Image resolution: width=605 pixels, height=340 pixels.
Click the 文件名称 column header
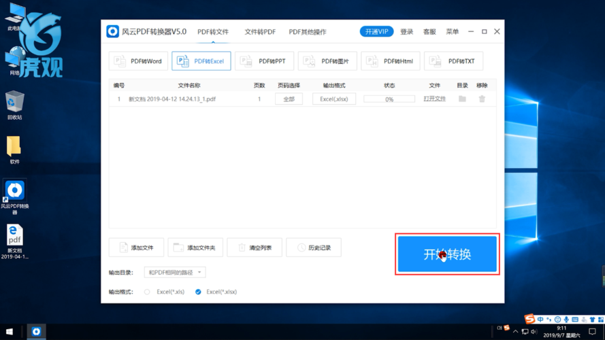tap(189, 85)
